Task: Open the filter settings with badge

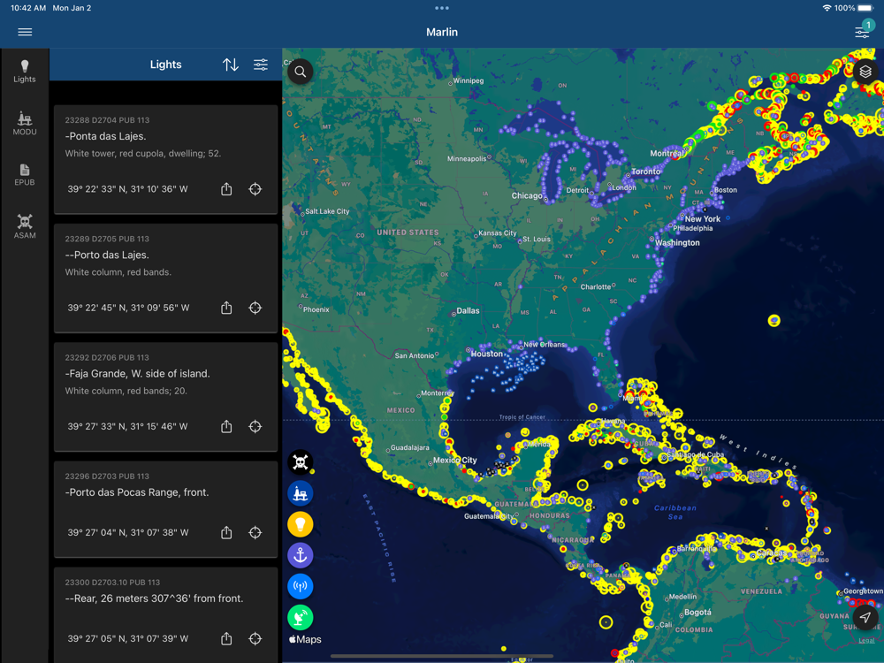Action: [x=863, y=30]
